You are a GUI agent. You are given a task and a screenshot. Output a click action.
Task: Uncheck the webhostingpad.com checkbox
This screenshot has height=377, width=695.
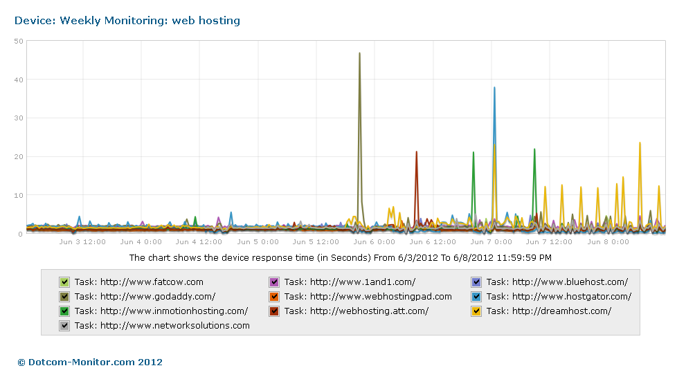click(274, 297)
